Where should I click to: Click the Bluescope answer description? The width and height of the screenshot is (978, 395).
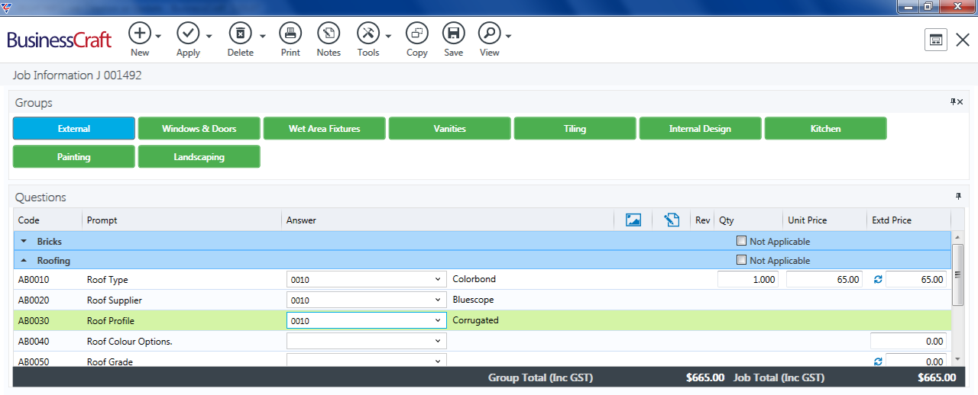click(473, 300)
